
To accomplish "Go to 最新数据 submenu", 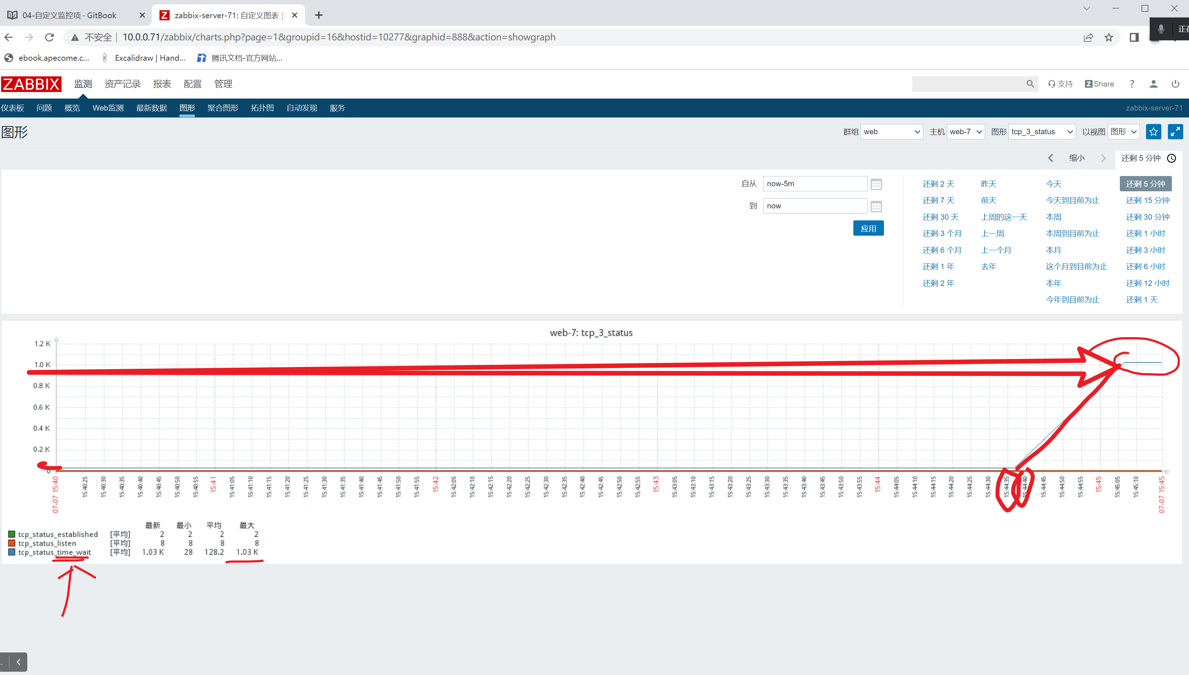I will click(151, 108).
